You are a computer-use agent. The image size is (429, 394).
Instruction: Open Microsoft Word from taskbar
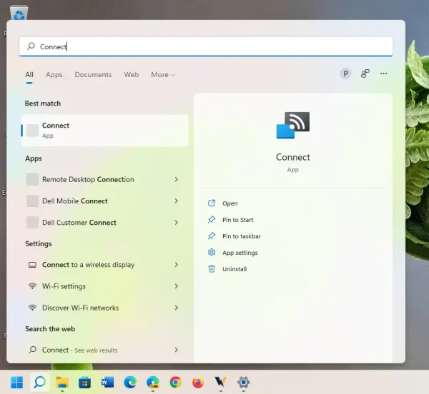[x=107, y=383]
